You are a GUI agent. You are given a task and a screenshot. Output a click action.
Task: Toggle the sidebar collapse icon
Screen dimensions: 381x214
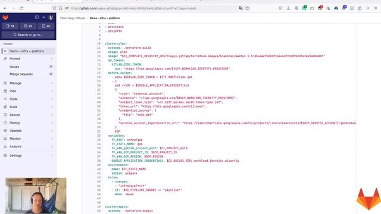point(37,17)
